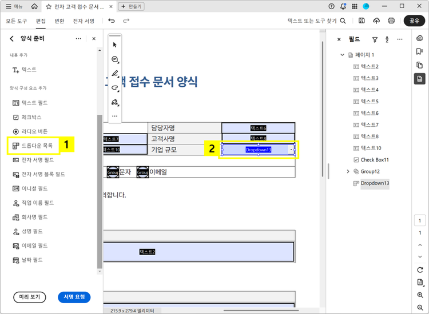Open the apps grid icon
This screenshot has height=314, width=429.
[x=355, y=6]
